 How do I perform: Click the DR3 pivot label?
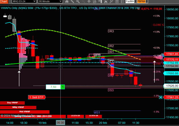tap(111, 31)
